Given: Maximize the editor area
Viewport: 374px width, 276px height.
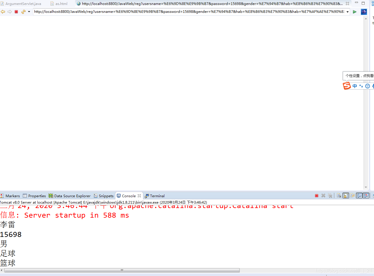Looking at the screenshot, I should click(x=363, y=3).
